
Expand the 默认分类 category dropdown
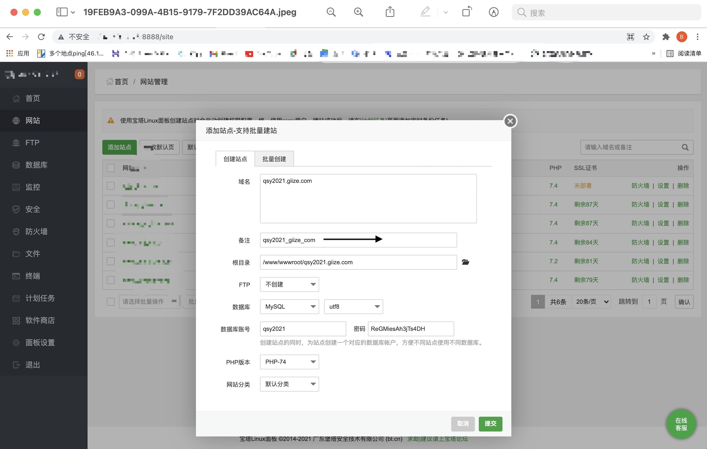289,384
